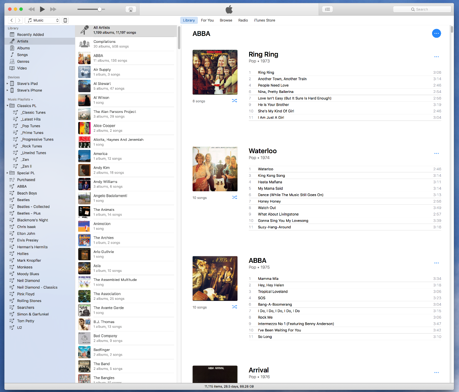The width and height of the screenshot is (459, 392).
Task: Click the rewind previous track button
Action: pos(32,9)
